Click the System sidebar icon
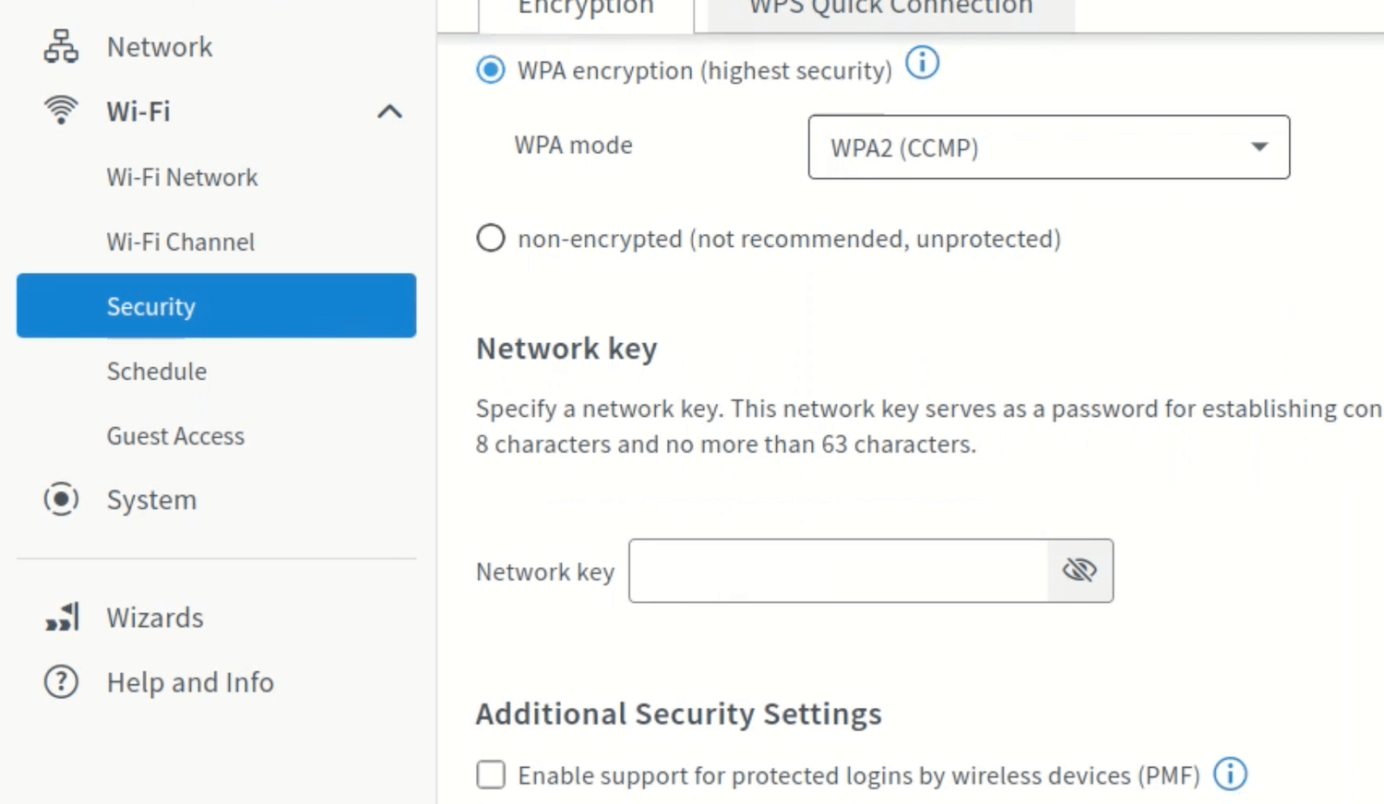 [x=61, y=499]
